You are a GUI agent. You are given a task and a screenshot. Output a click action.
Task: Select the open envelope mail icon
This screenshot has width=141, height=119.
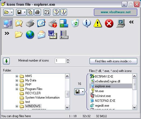point(41,35)
